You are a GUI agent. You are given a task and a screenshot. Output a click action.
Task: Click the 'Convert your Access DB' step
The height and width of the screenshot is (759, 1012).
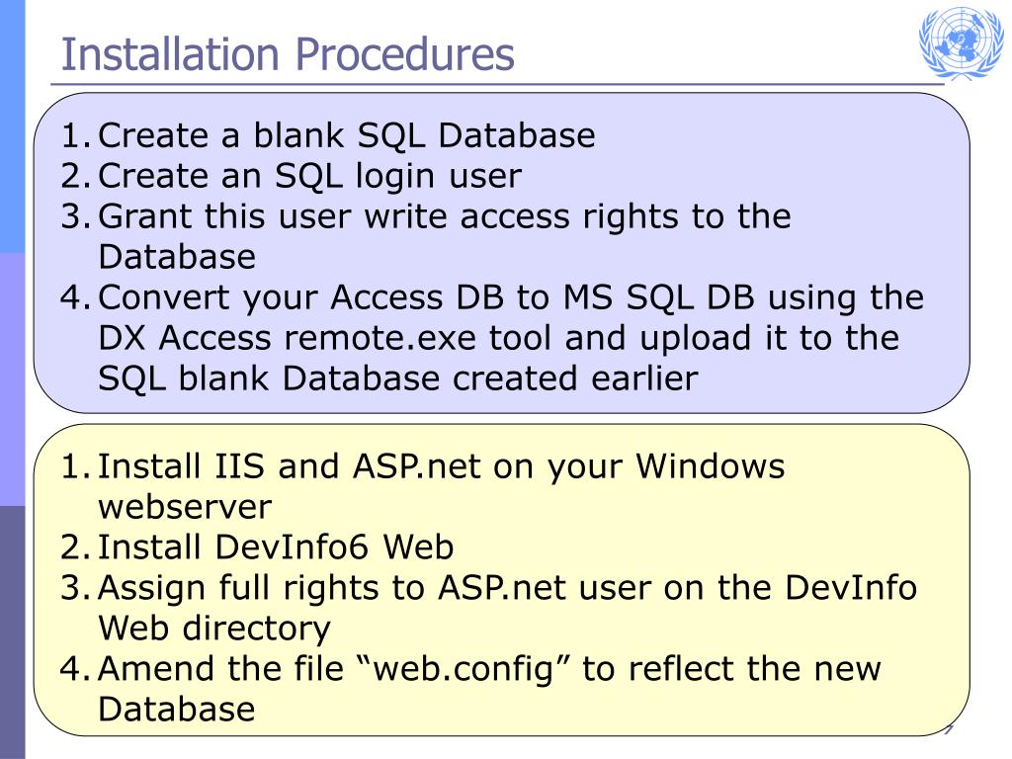[511, 297]
